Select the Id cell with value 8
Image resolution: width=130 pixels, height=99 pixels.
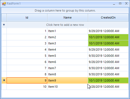pos(27,74)
